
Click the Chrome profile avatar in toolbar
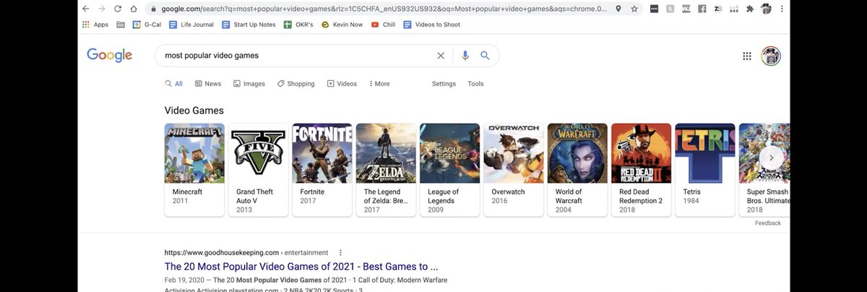(766, 9)
